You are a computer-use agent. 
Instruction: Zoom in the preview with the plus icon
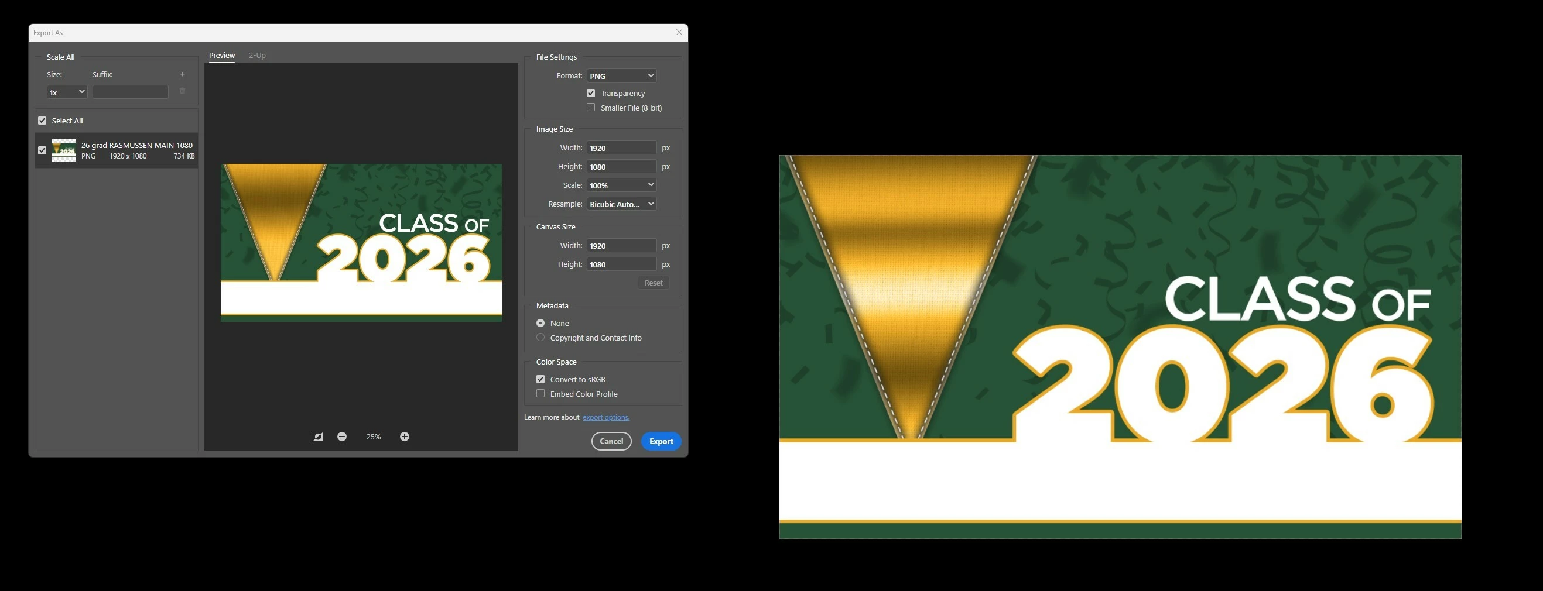(405, 437)
